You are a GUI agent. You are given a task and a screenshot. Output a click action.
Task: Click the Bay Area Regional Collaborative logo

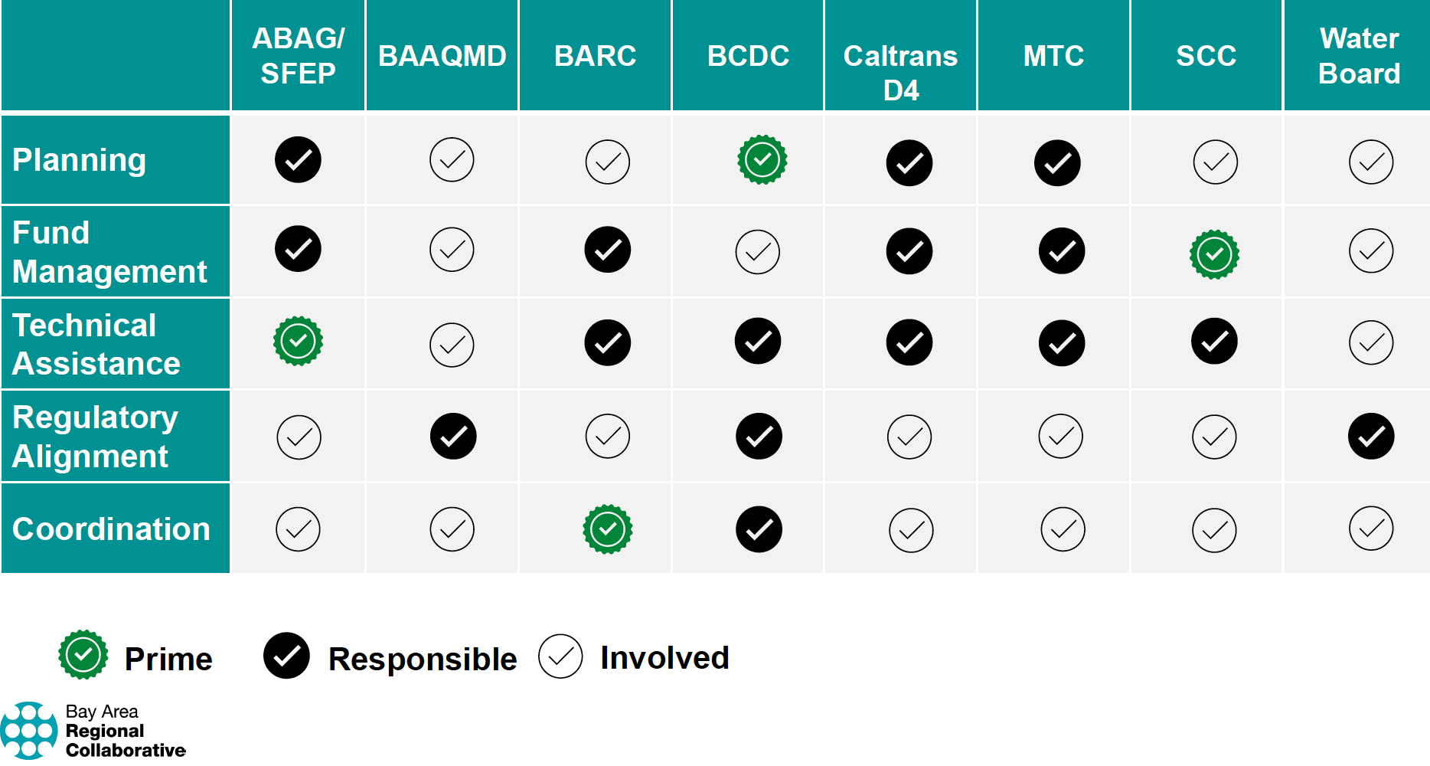click(x=93, y=731)
